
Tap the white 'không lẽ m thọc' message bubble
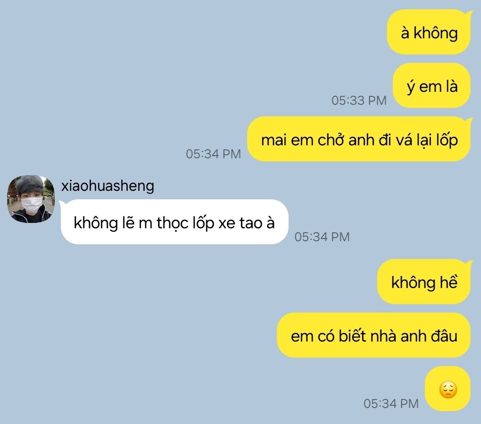(175, 222)
